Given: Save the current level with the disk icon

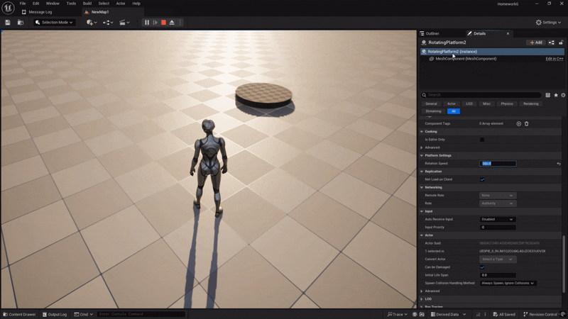Looking at the screenshot, I should pos(8,23).
